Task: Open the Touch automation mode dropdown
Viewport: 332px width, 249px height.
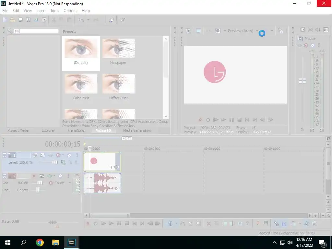Action: coord(70,183)
